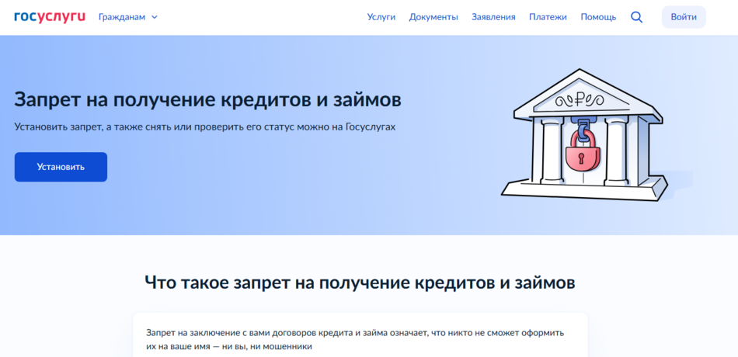Expand the Гражданам chevron arrow
This screenshot has width=738, height=357.
154,17
